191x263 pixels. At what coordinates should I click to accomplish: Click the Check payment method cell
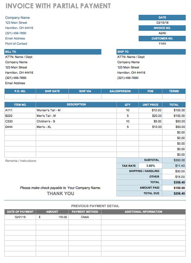click(85, 217)
